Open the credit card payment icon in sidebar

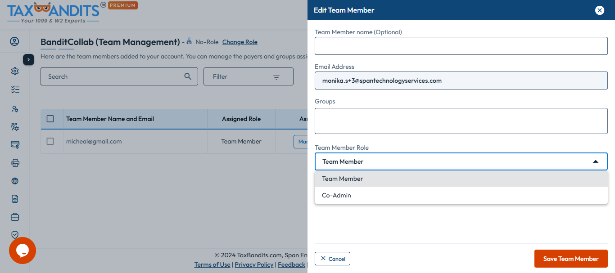pyautogui.click(x=15, y=145)
